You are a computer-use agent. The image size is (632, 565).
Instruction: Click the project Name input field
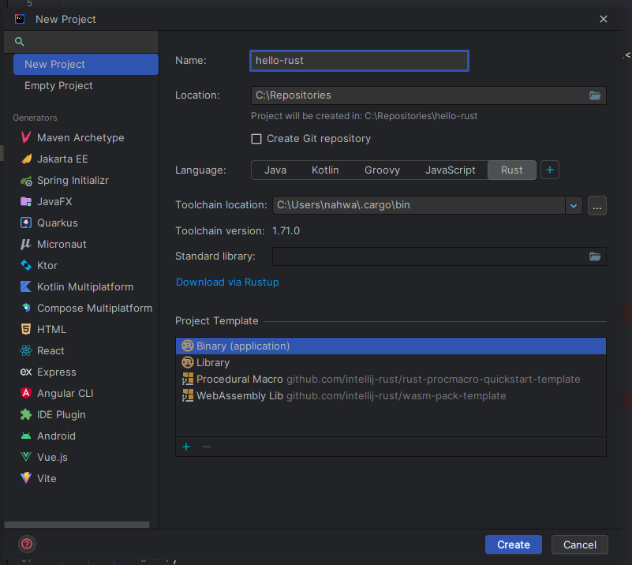point(359,61)
